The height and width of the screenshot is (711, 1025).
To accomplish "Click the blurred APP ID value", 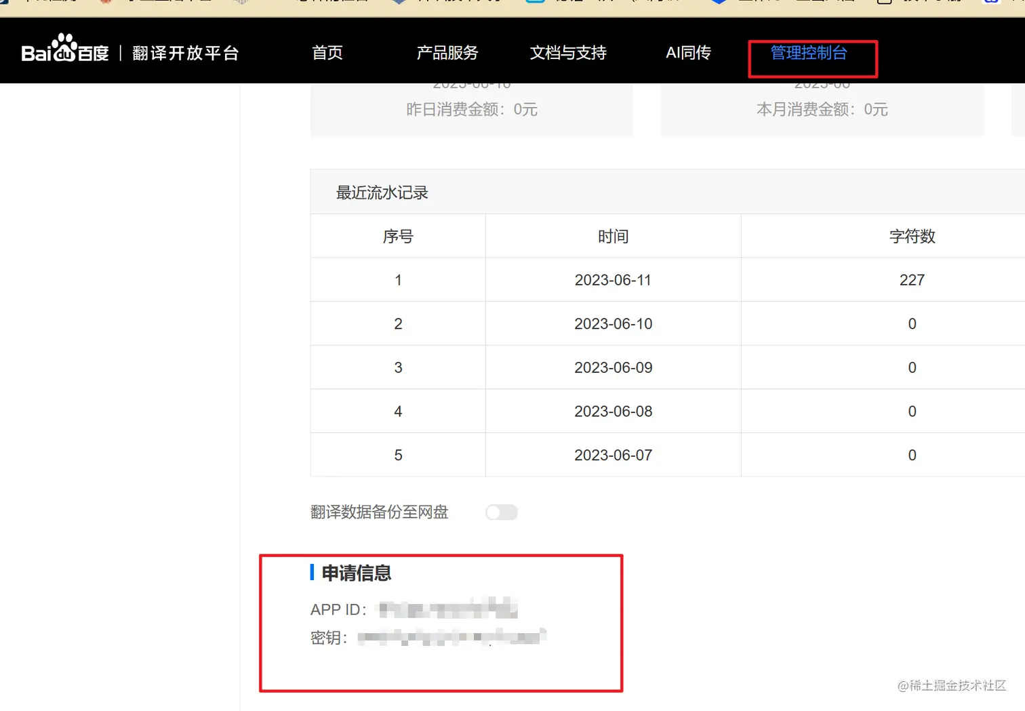I will pos(448,609).
